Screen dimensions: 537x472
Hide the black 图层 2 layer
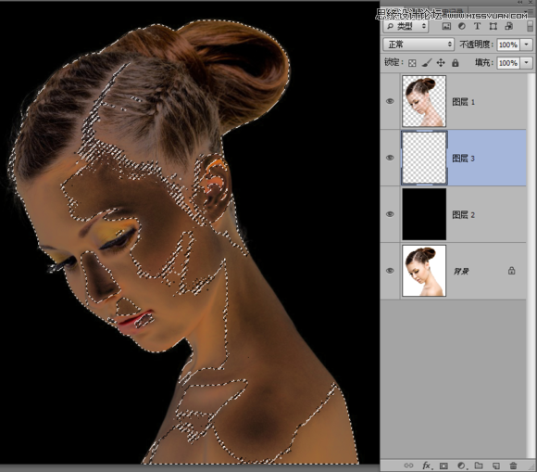click(x=390, y=214)
